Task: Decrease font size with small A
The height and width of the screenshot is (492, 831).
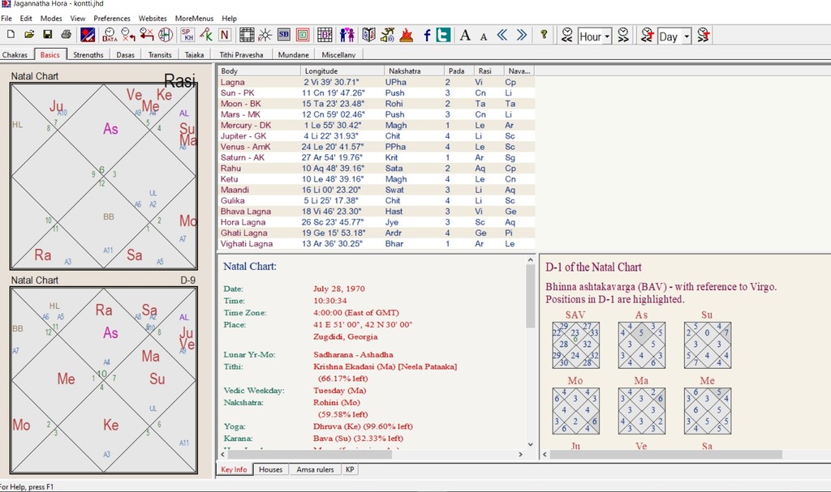Action: [484, 36]
